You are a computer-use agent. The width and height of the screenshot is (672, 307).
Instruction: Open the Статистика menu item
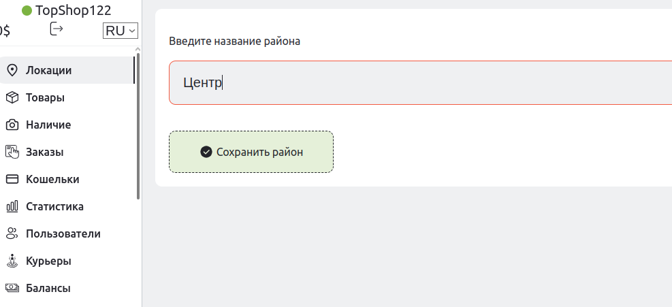(54, 206)
